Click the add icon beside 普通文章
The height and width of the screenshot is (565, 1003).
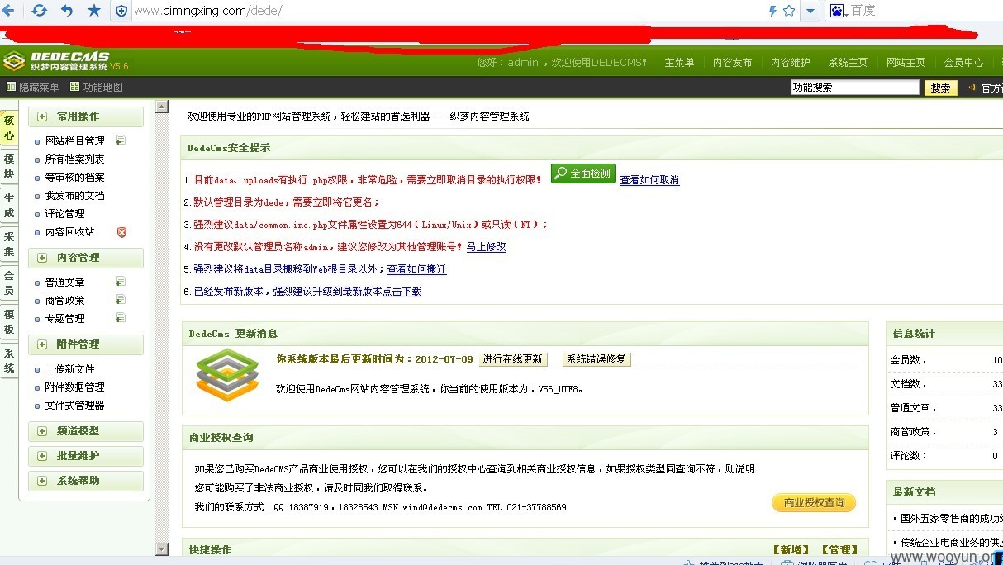tap(121, 282)
